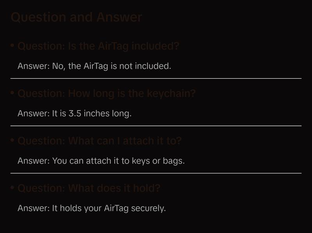This screenshot has width=312, height=233.
Task: Click the bullet before the AirTag included question
Action: tap(12, 46)
